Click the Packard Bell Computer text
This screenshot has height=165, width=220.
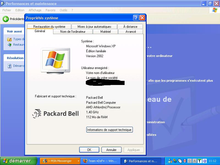tap(101, 102)
